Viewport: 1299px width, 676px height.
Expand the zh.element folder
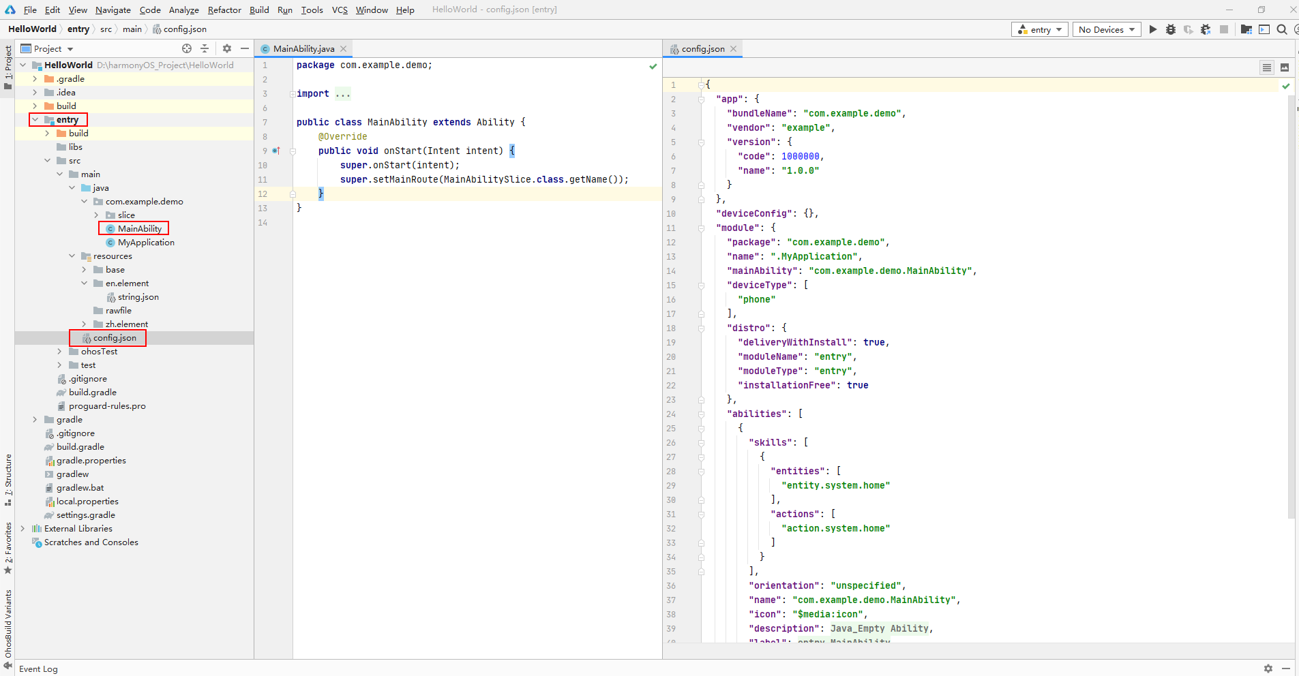coord(84,324)
